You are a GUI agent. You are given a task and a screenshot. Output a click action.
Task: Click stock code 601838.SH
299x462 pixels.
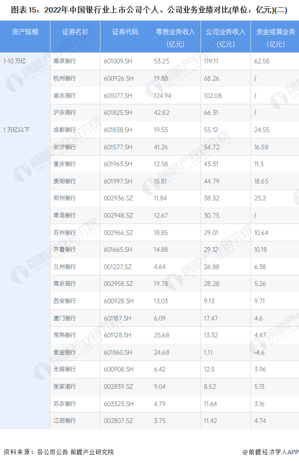click(x=118, y=130)
